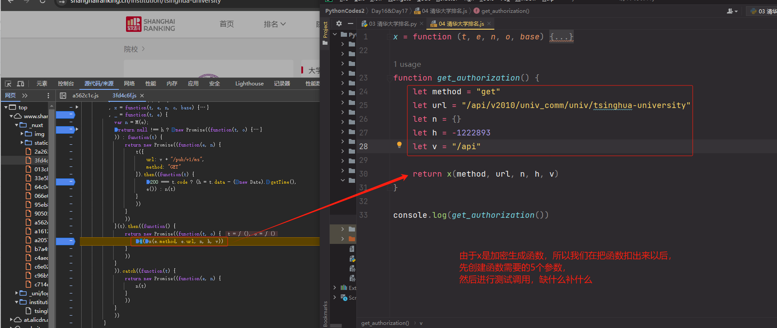Open the DevTools sources more-options menu

pyautogui.click(x=48, y=96)
